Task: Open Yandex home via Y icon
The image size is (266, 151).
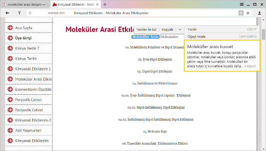Action: (x=19, y=13)
